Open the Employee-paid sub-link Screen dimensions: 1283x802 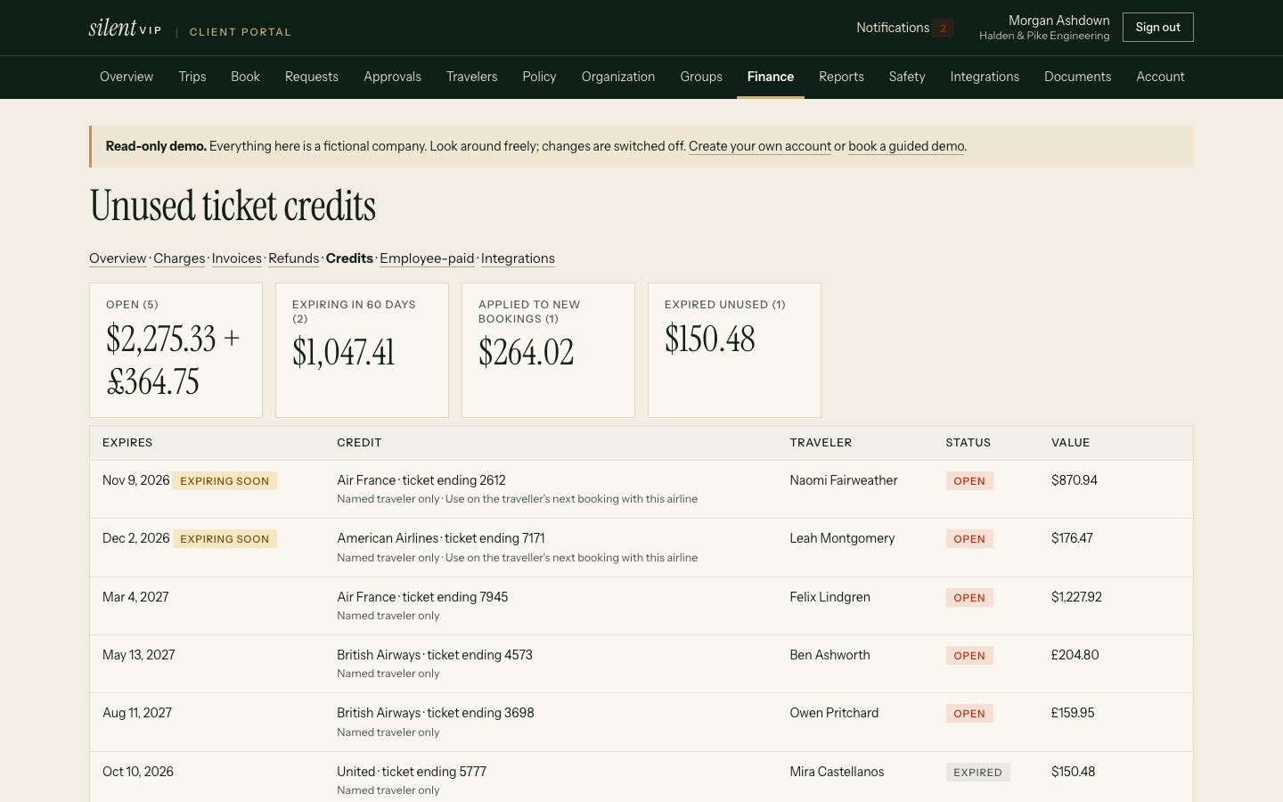(x=427, y=258)
